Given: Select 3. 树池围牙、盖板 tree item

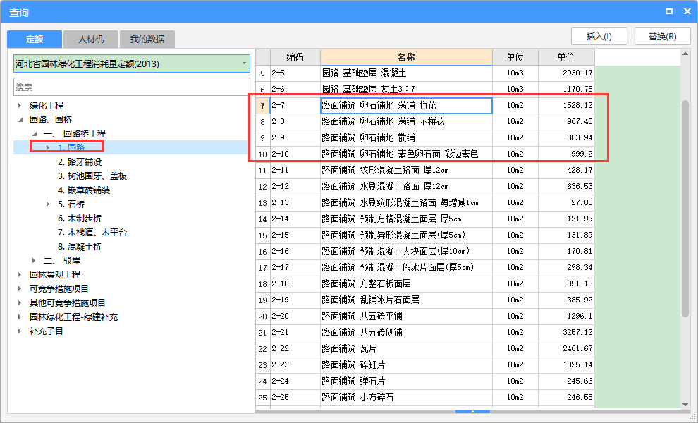Looking at the screenshot, I should pyautogui.click(x=92, y=176).
